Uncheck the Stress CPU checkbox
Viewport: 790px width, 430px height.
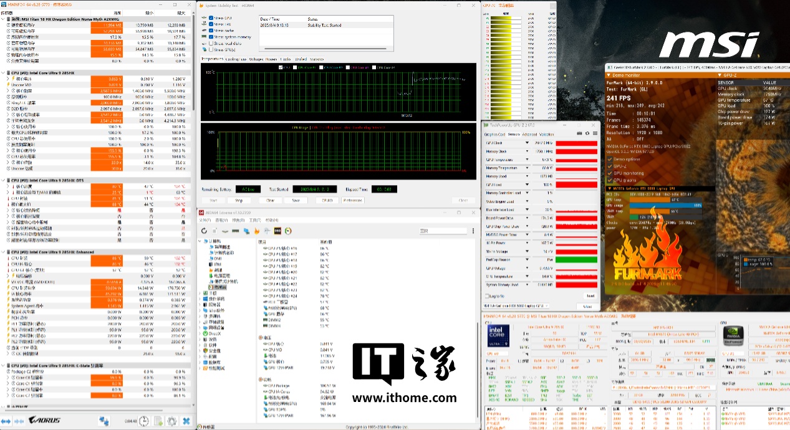tap(211, 18)
